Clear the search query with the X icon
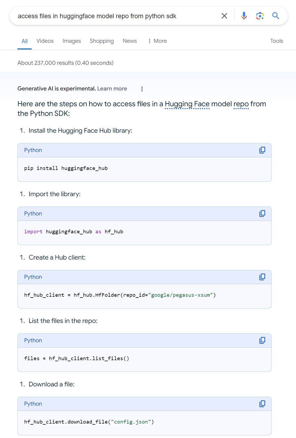This screenshot has height=438, width=296. coord(224,16)
